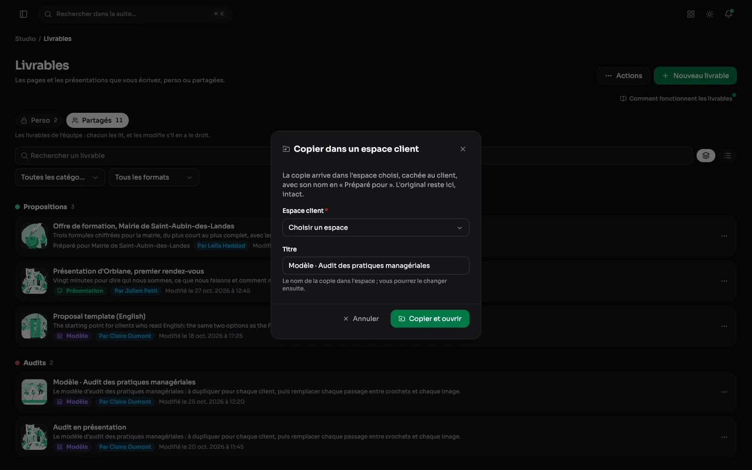Open the Toutes les catégories filter
752x470 pixels.
click(60, 177)
